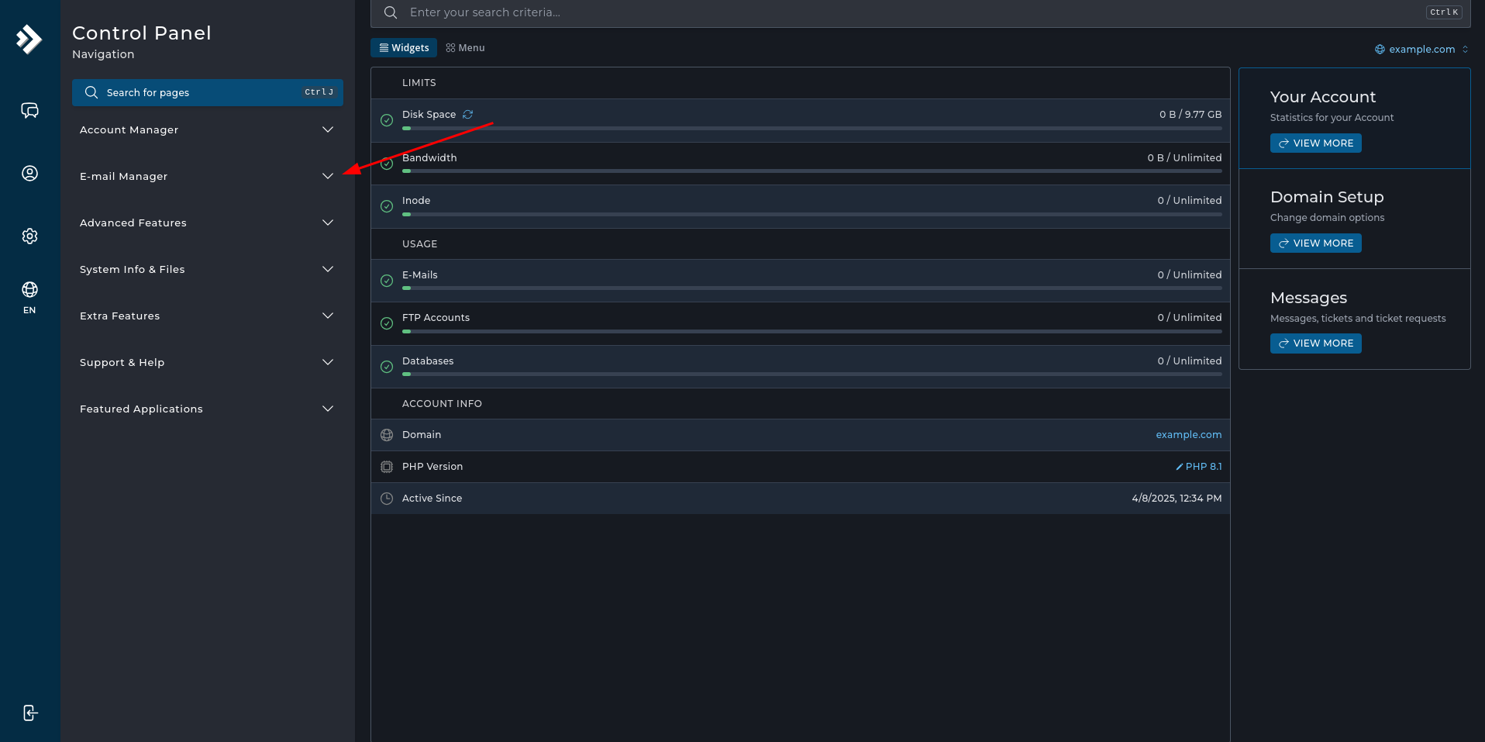This screenshot has width=1485, height=742.
Task: Click the globe icon next to Domain row
Action: coord(387,435)
